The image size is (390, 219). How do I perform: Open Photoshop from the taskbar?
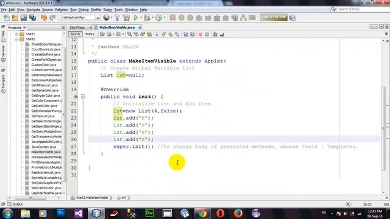61,213
